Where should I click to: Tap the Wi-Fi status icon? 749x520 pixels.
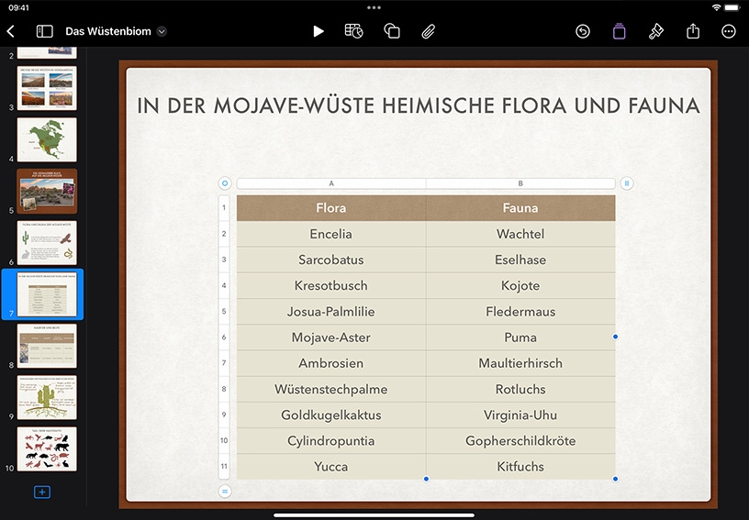(716, 7)
